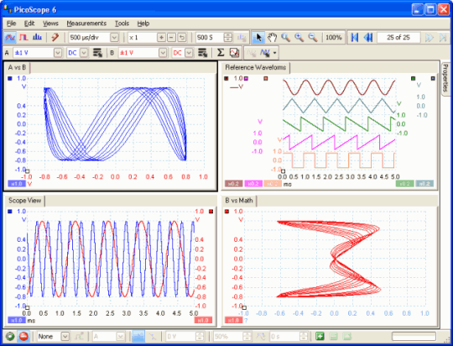
Task: Click the zoom-in magnifier tool
Action: pyautogui.click(x=299, y=37)
